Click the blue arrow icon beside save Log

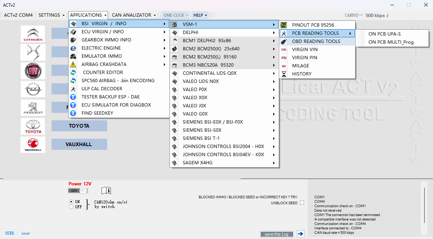300,234
